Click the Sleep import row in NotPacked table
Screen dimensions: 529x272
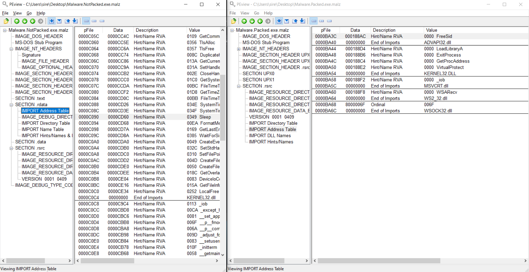(149, 117)
